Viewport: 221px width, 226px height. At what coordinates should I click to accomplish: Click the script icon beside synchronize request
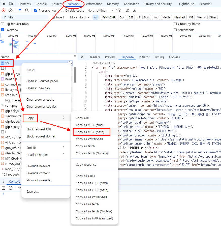(x=3, y=116)
